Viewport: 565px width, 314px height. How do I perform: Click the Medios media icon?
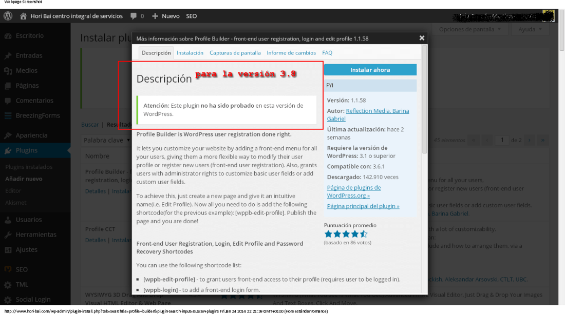[x=8, y=71]
